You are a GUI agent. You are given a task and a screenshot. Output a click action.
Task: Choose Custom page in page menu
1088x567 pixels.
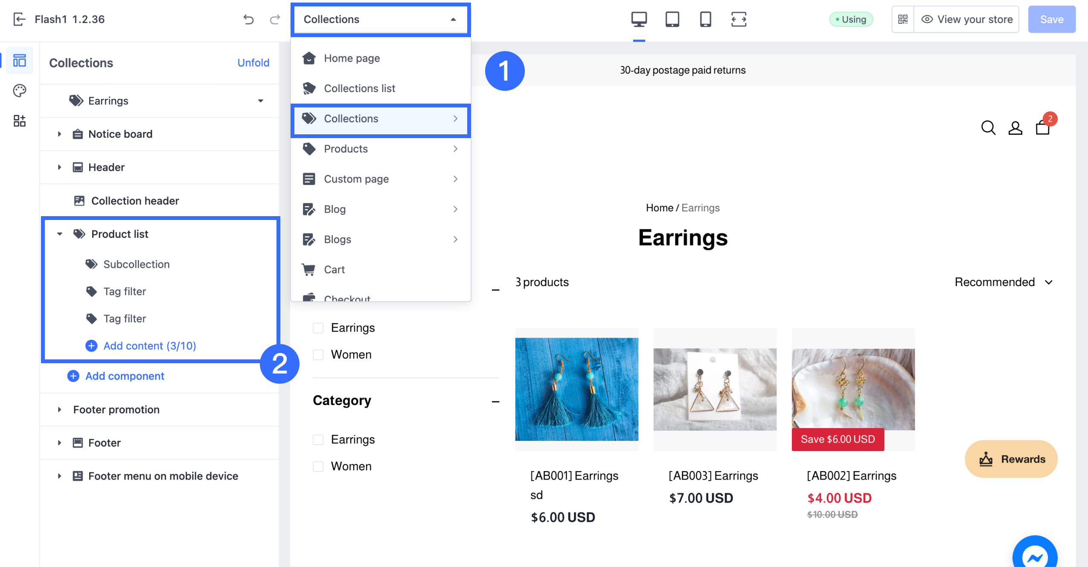click(x=356, y=179)
